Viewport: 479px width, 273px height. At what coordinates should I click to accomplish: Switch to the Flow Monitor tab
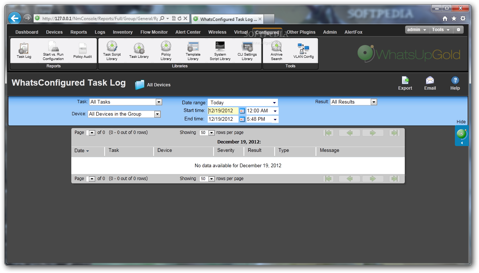[154, 32]
